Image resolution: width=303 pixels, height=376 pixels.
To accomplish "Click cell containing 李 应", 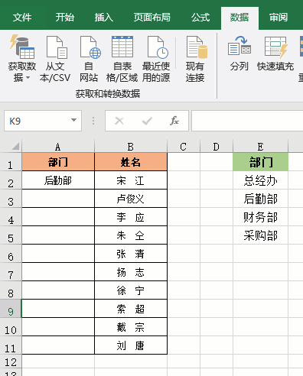I will (131, 217).
